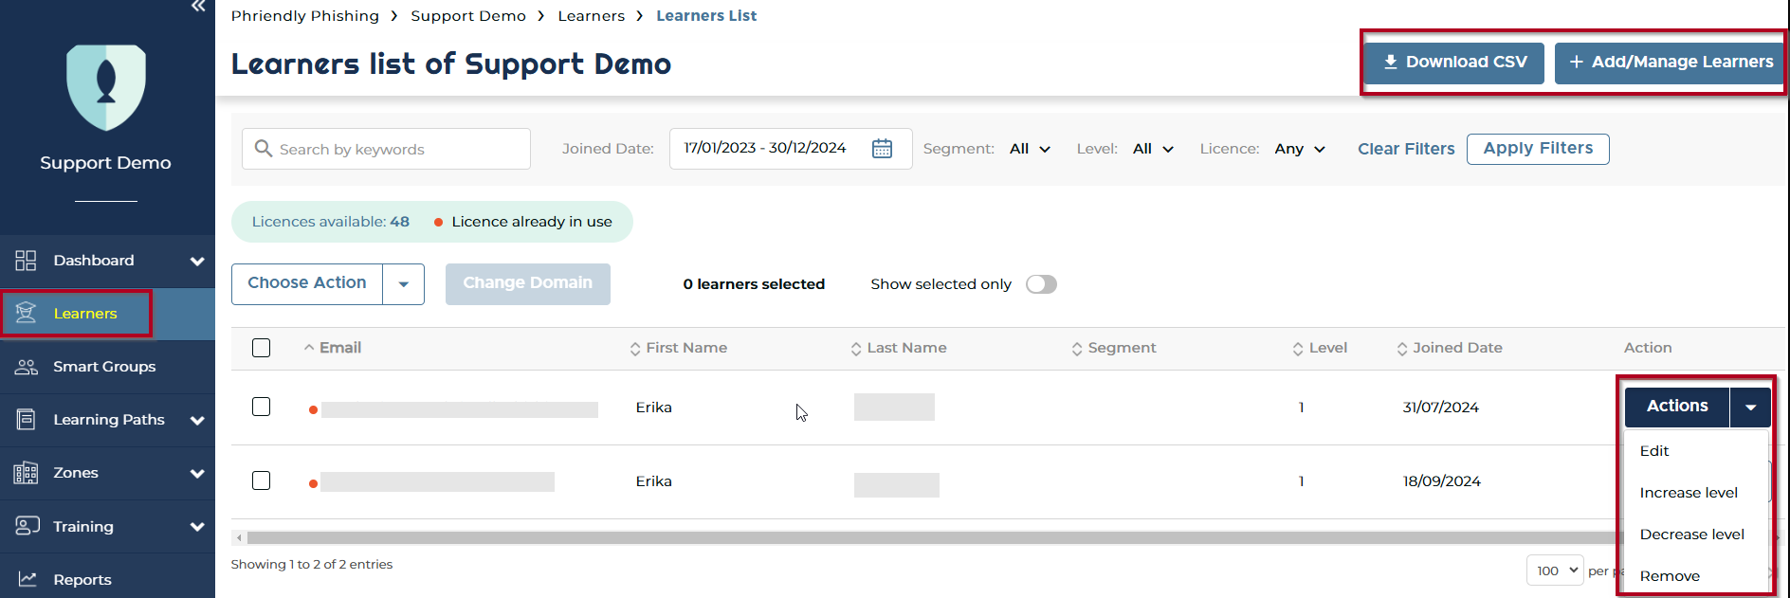Click the scrollbar left arrow
1790x598 pixels.
239,537
